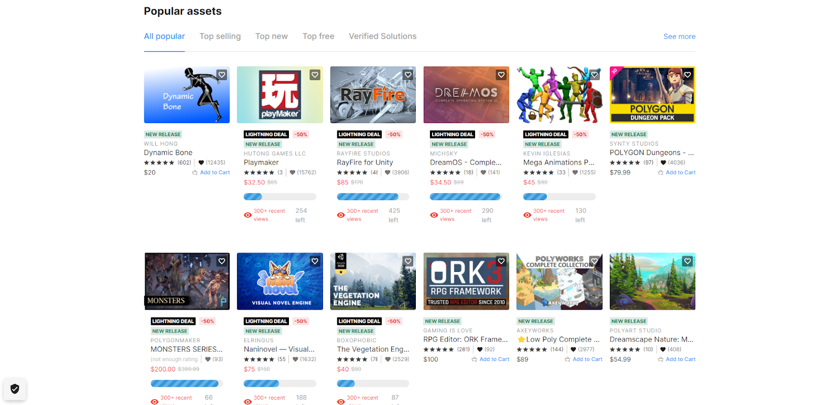
Task: Open the Dynamic Bone thumbnail
Action: click(187, 95)
